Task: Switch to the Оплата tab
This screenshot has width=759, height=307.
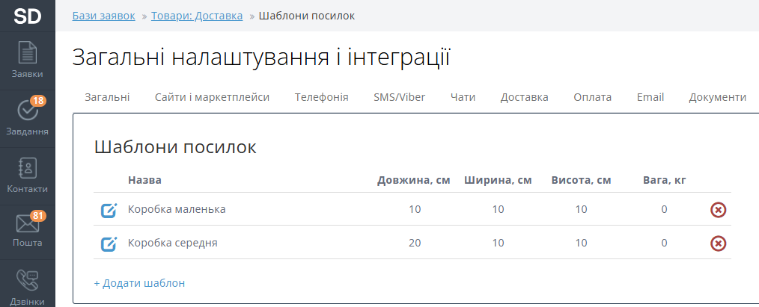Action: pos(592,97)
